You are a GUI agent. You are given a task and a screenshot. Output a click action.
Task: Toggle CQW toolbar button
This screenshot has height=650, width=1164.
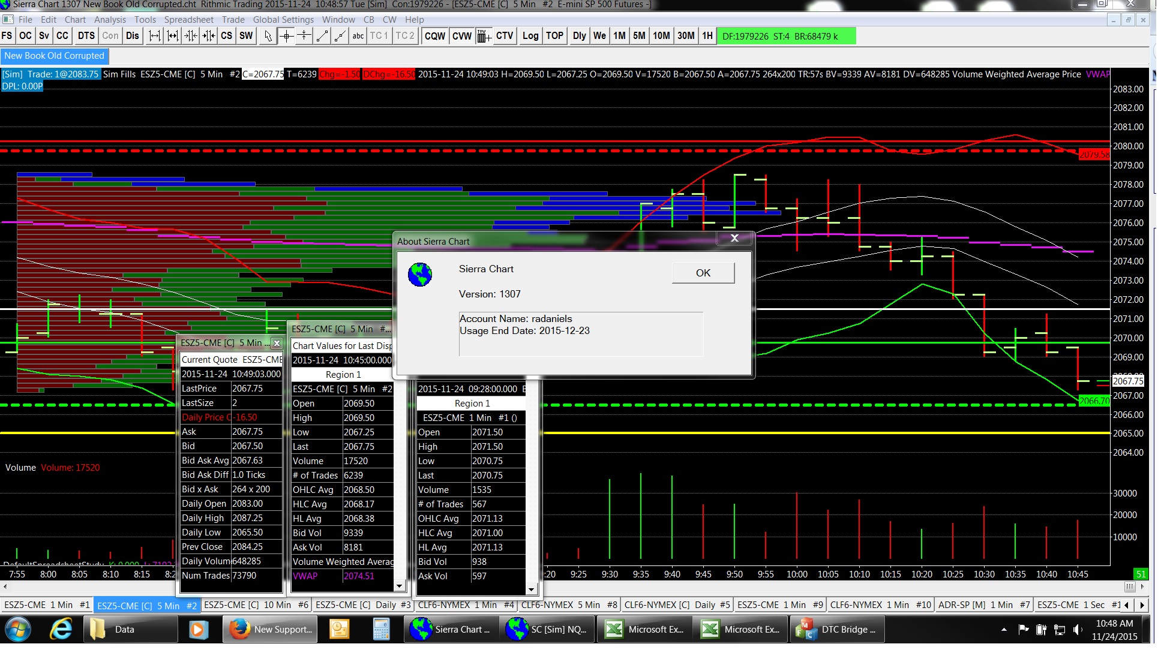pyautogui.click(x=434, y=36)
